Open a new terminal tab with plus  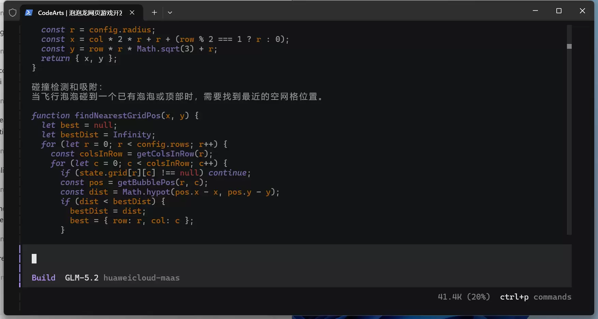[x=154, y=13]
